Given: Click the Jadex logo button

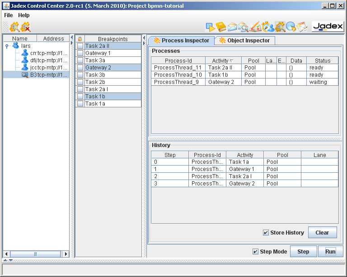Looking at the screenshot, I should (x=328, y=27).
